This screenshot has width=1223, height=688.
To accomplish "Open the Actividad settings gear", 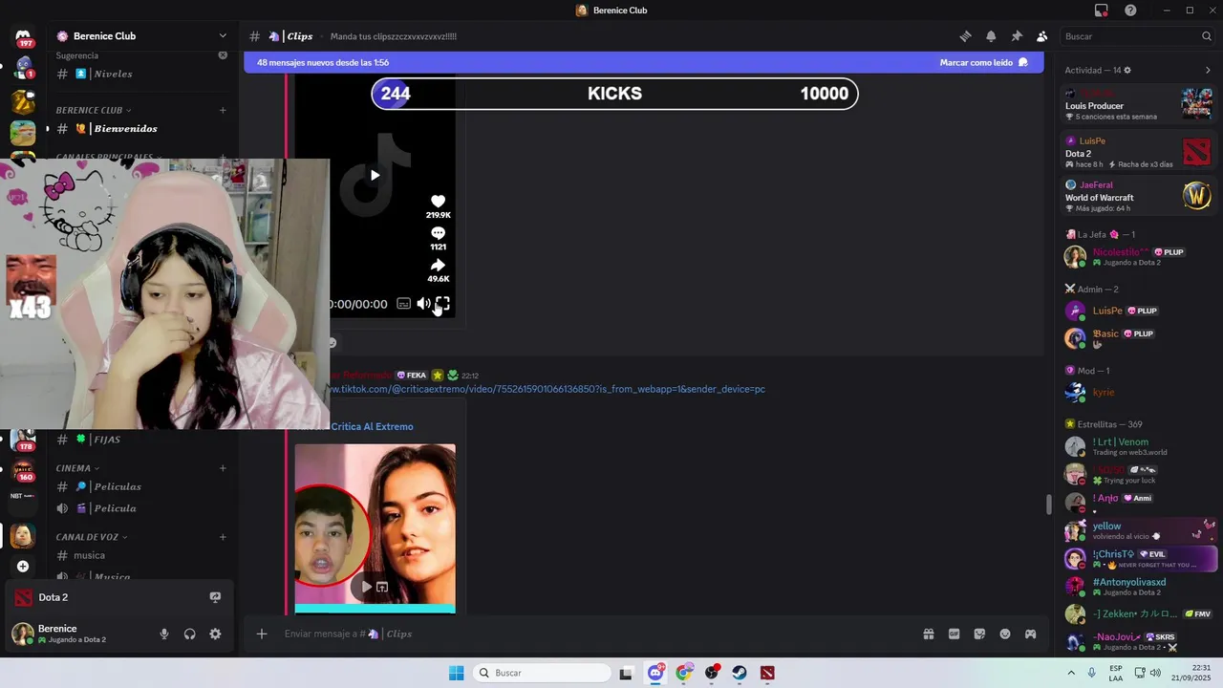I will tap(1127, 70).
